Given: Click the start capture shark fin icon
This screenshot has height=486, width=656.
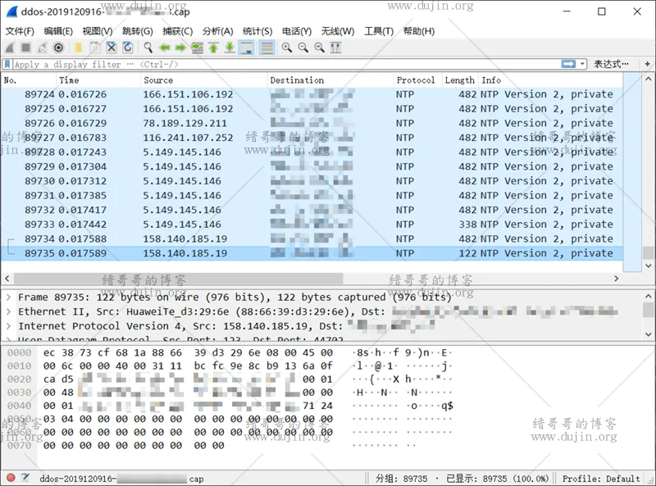Looking at the screenshot, I should point(10,48).
